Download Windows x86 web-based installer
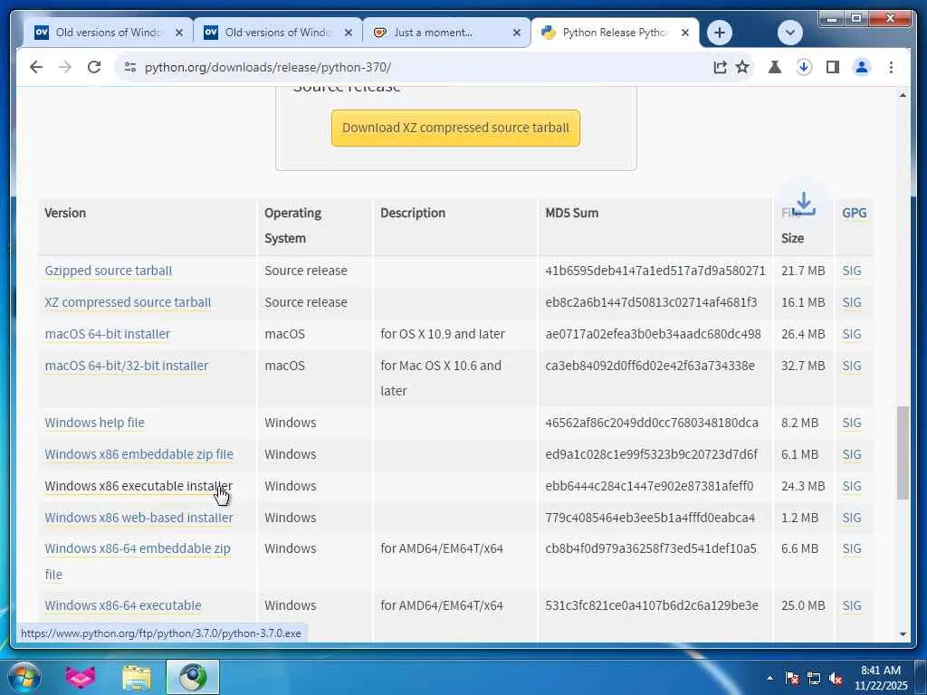Image resolution: width=927 pixels, height=695 pixels. click(x=139, y=518)
